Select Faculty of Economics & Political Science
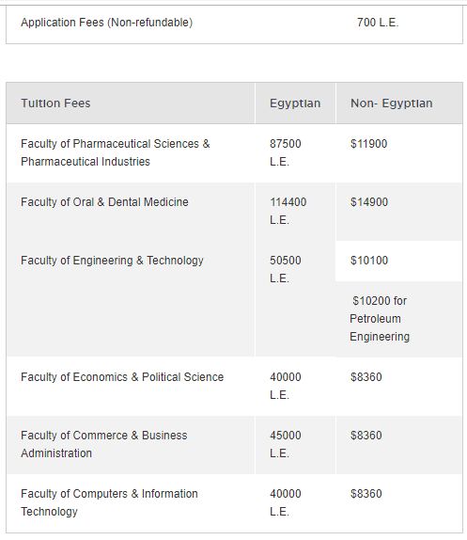The width and height of the screenshot is (467, 540). point(122,377)
